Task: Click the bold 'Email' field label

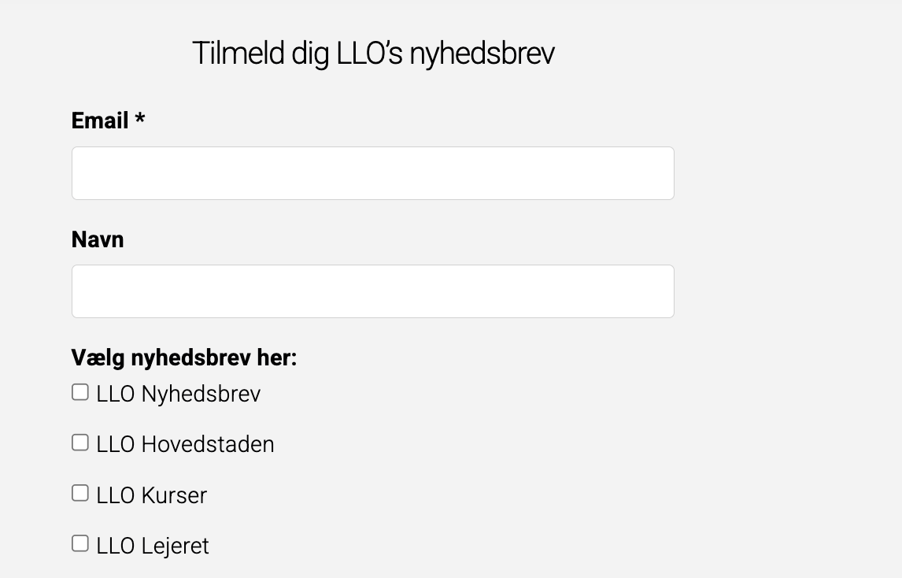Action: coord(100,120)
